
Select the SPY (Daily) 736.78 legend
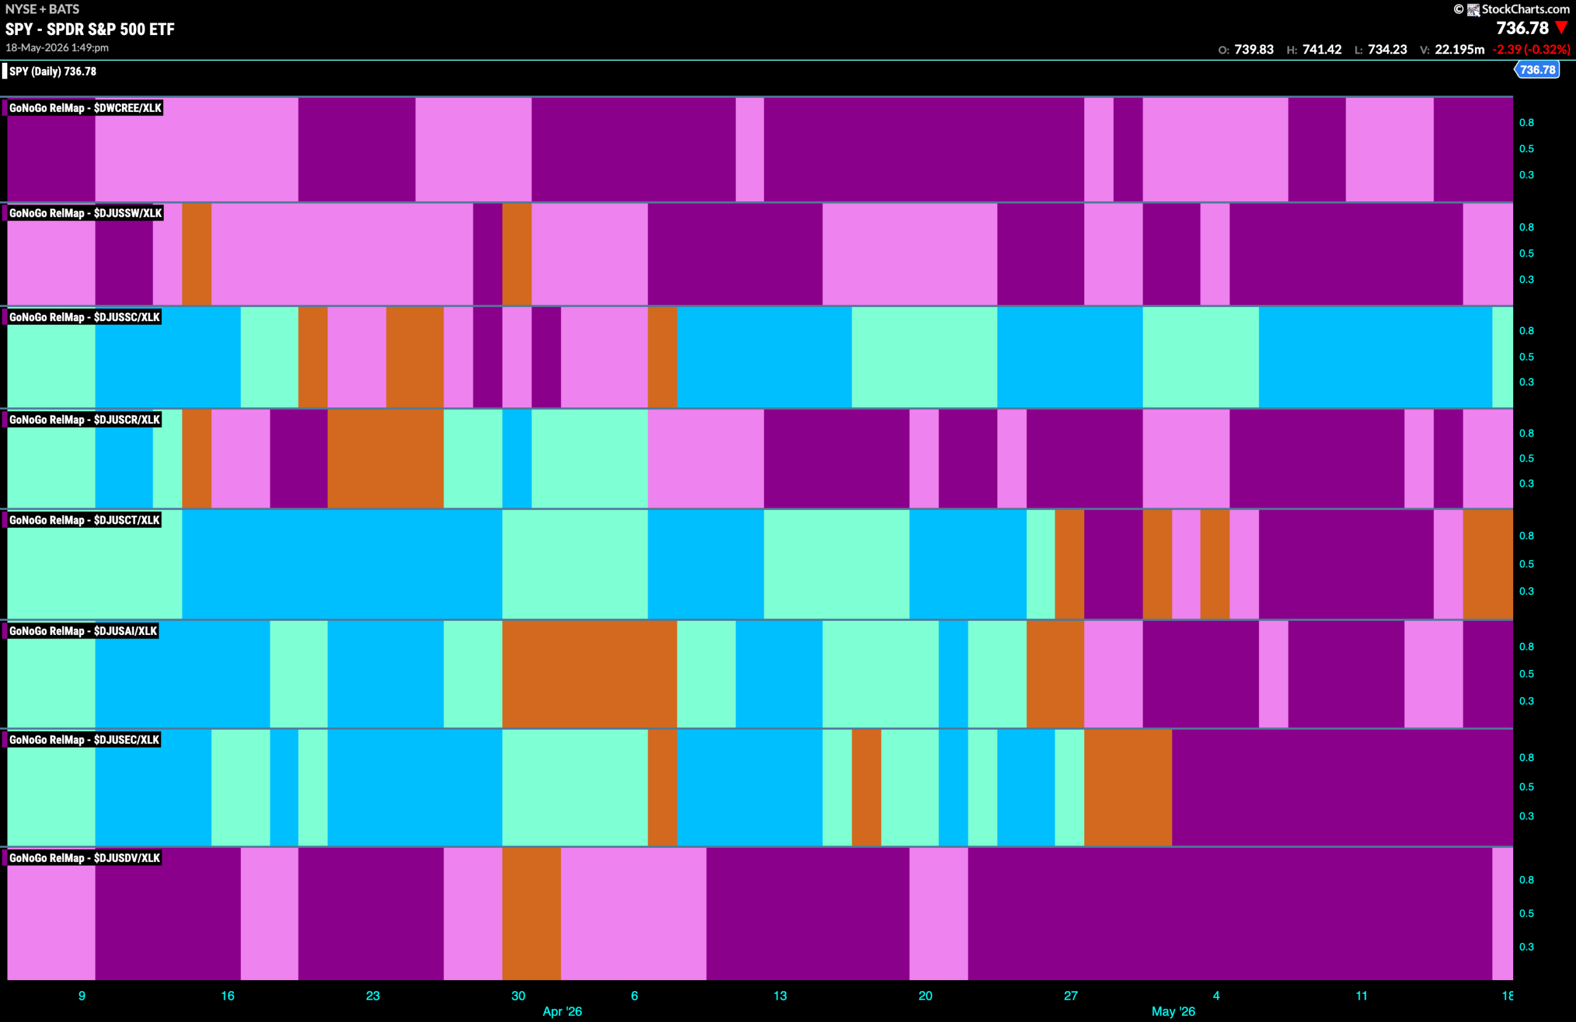coord(52,71)
